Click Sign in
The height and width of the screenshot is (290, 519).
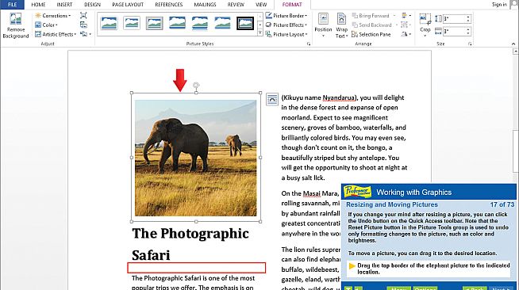click(x=499, y=4)
